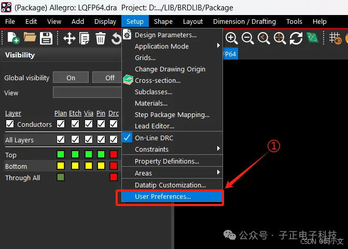
Task: Click the Layer header link
Action: (13, 113)
